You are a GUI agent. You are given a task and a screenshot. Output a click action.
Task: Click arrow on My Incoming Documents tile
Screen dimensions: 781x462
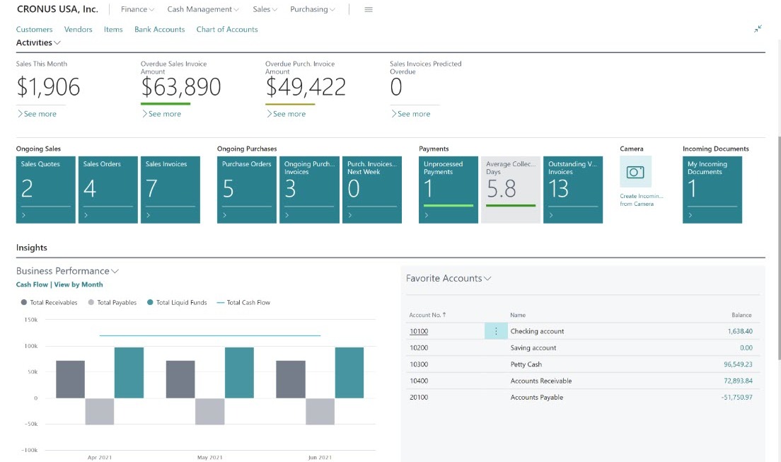tap(690, 214)
